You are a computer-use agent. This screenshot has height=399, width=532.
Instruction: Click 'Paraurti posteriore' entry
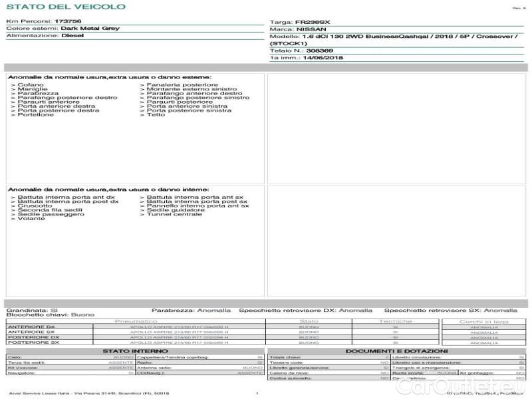(180, 102)
